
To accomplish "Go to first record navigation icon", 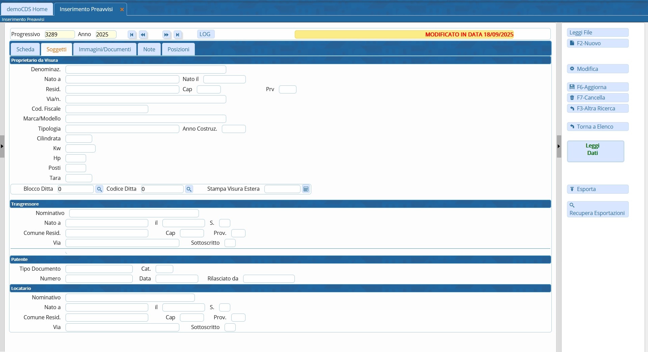I will [x=132, y=34].
